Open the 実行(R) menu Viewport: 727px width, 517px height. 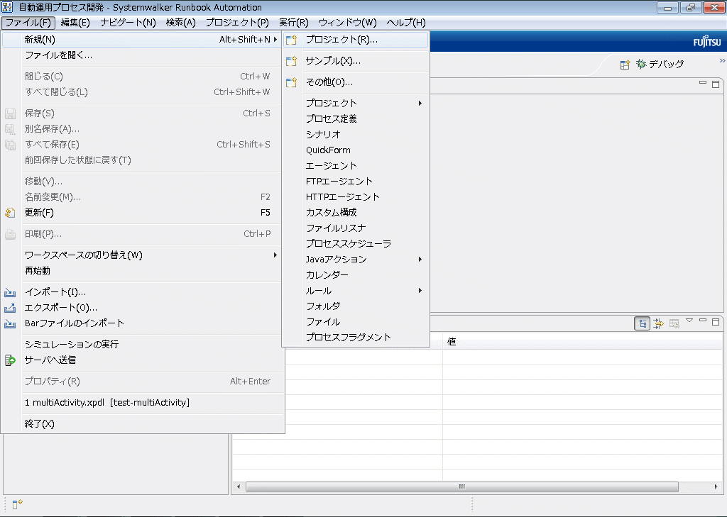click(294, 23)
